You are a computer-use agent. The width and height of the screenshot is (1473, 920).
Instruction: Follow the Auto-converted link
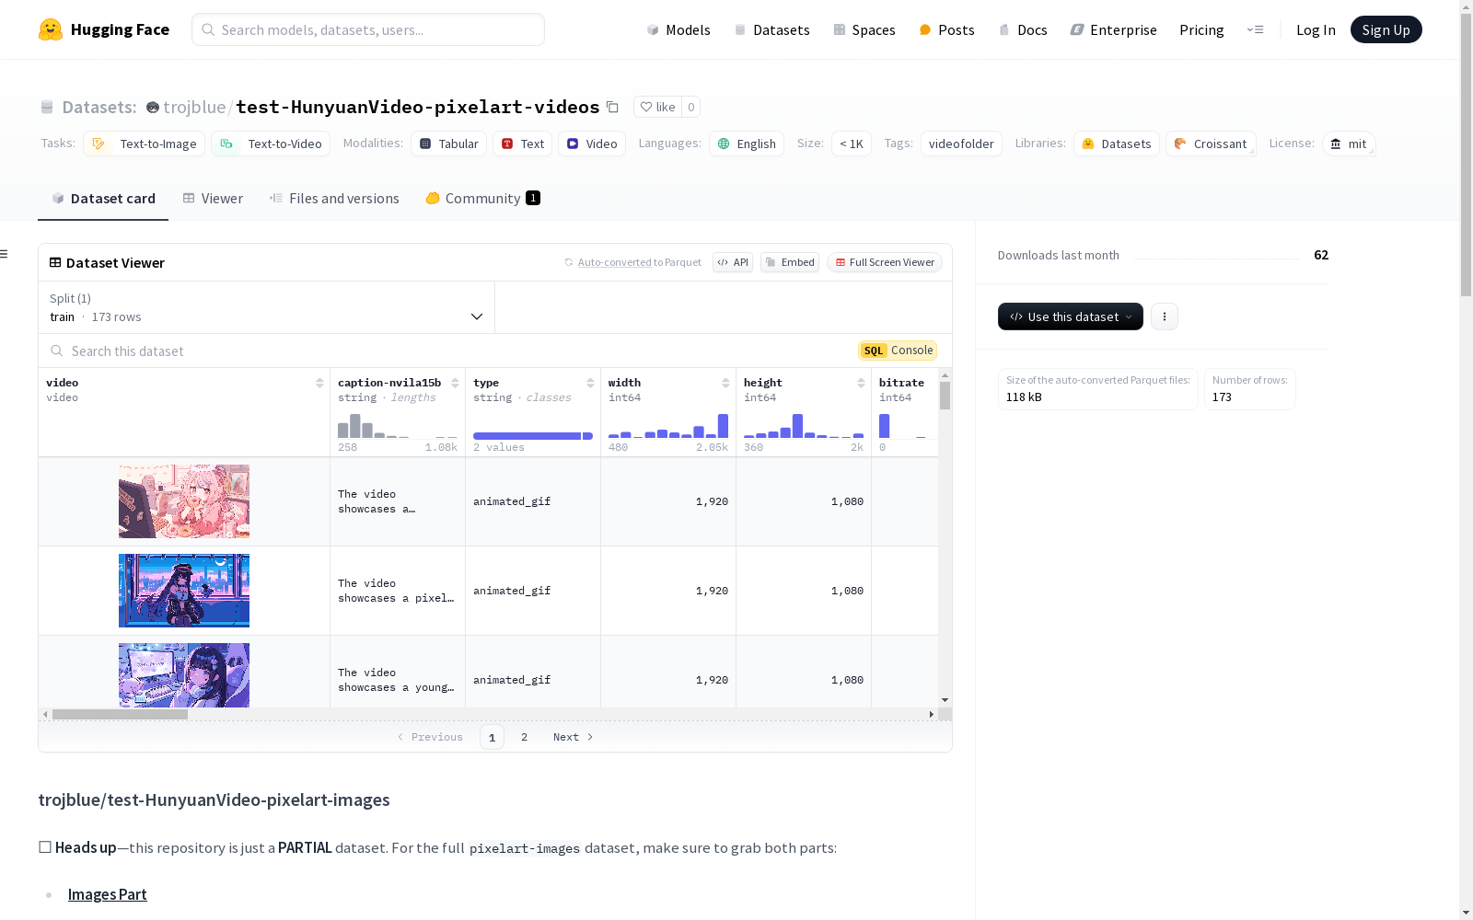tap(614, 262)
